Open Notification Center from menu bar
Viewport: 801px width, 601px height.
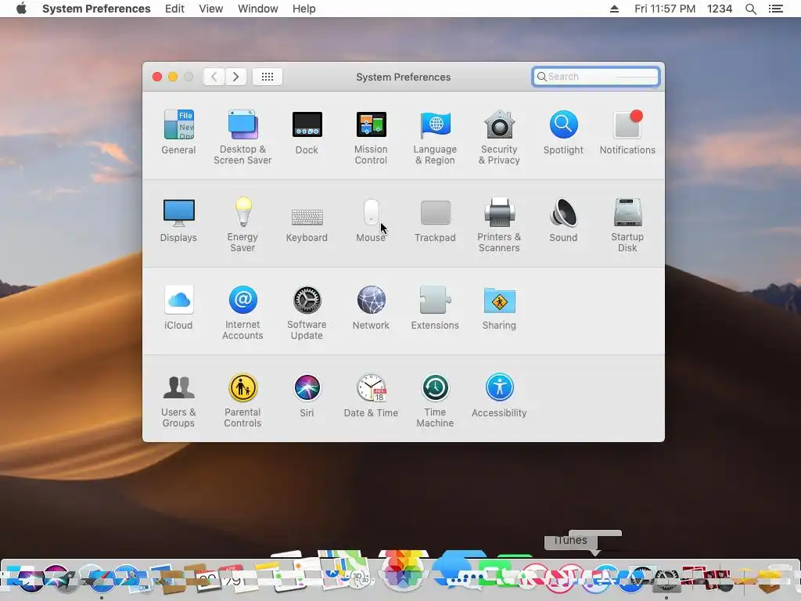tap(776, 9)
